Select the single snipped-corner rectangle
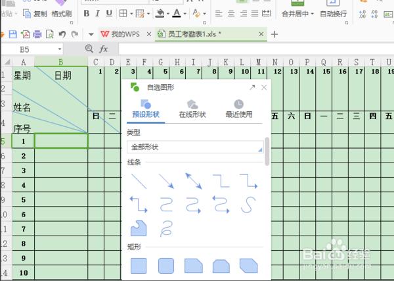The height and width of the screenshot is (281, 394). coord(194,266)
